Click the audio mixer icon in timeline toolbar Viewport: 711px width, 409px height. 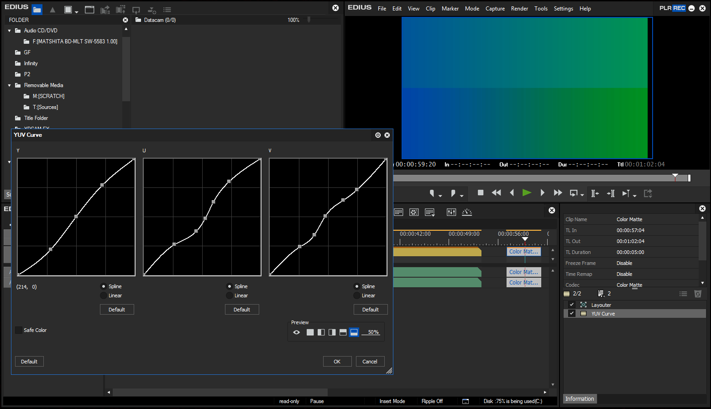[451, 212]
